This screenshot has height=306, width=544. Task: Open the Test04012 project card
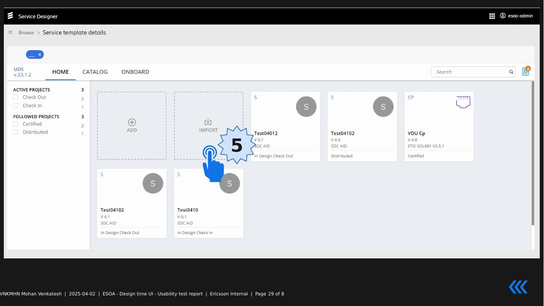(x=285, y=126)
